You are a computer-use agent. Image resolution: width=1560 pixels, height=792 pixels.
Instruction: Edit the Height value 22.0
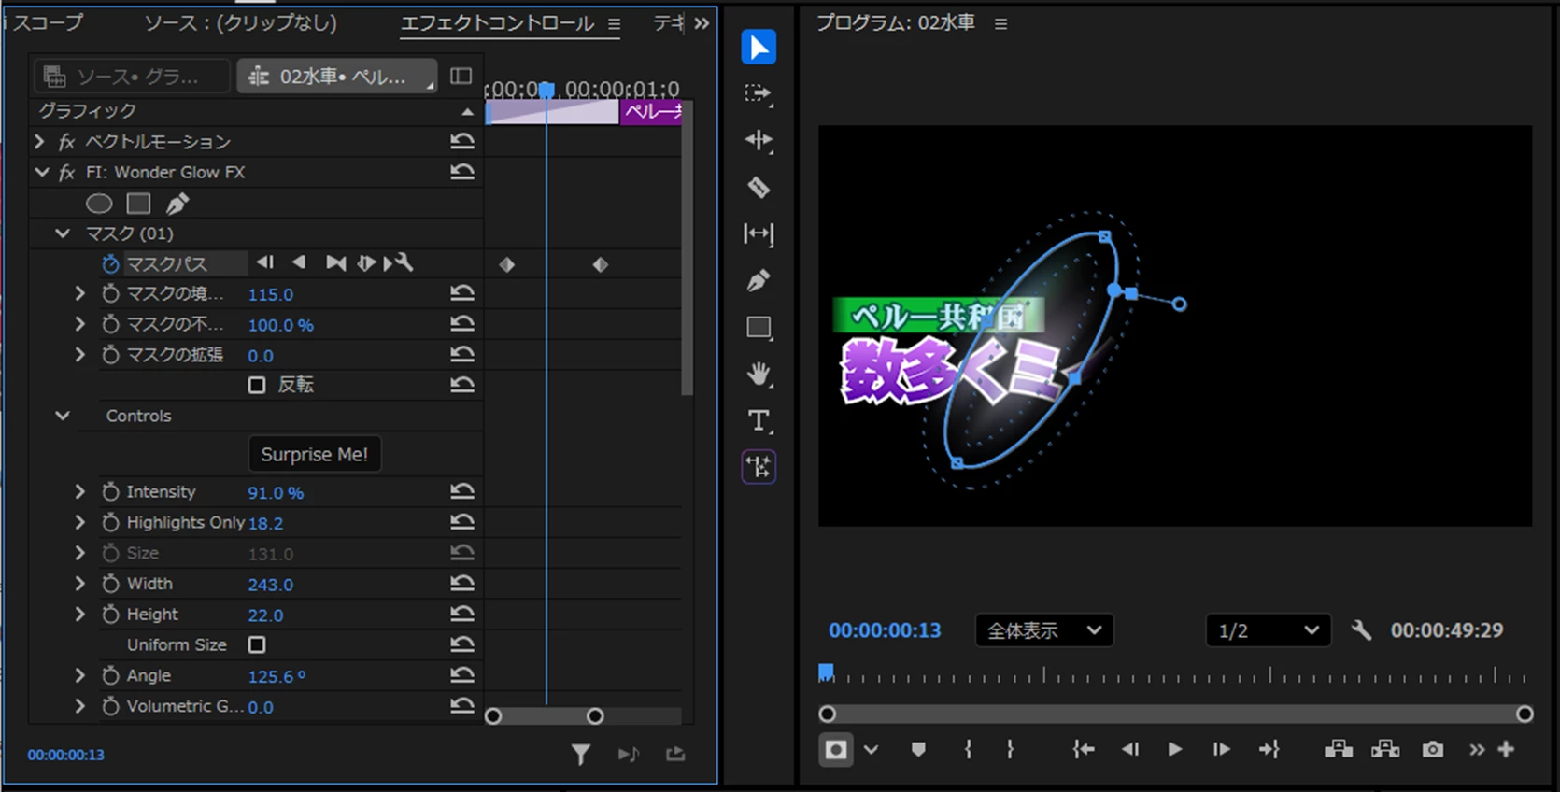click(265, 615)
